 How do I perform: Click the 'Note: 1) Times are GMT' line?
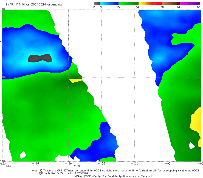(x=115, y=171)
